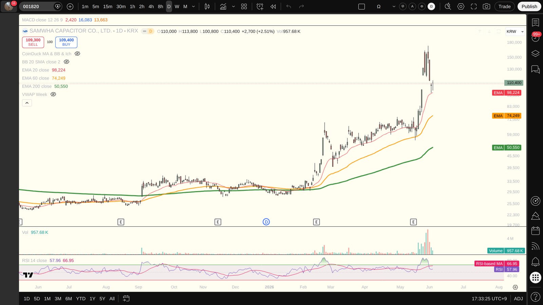Expand the indicator favorites dropdown arrow
543x305 pixels.
tap(233, 6)
